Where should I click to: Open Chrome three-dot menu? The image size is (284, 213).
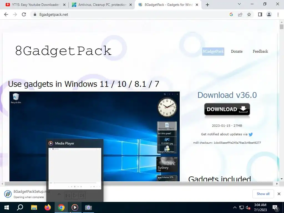click(x=278, y=14)
